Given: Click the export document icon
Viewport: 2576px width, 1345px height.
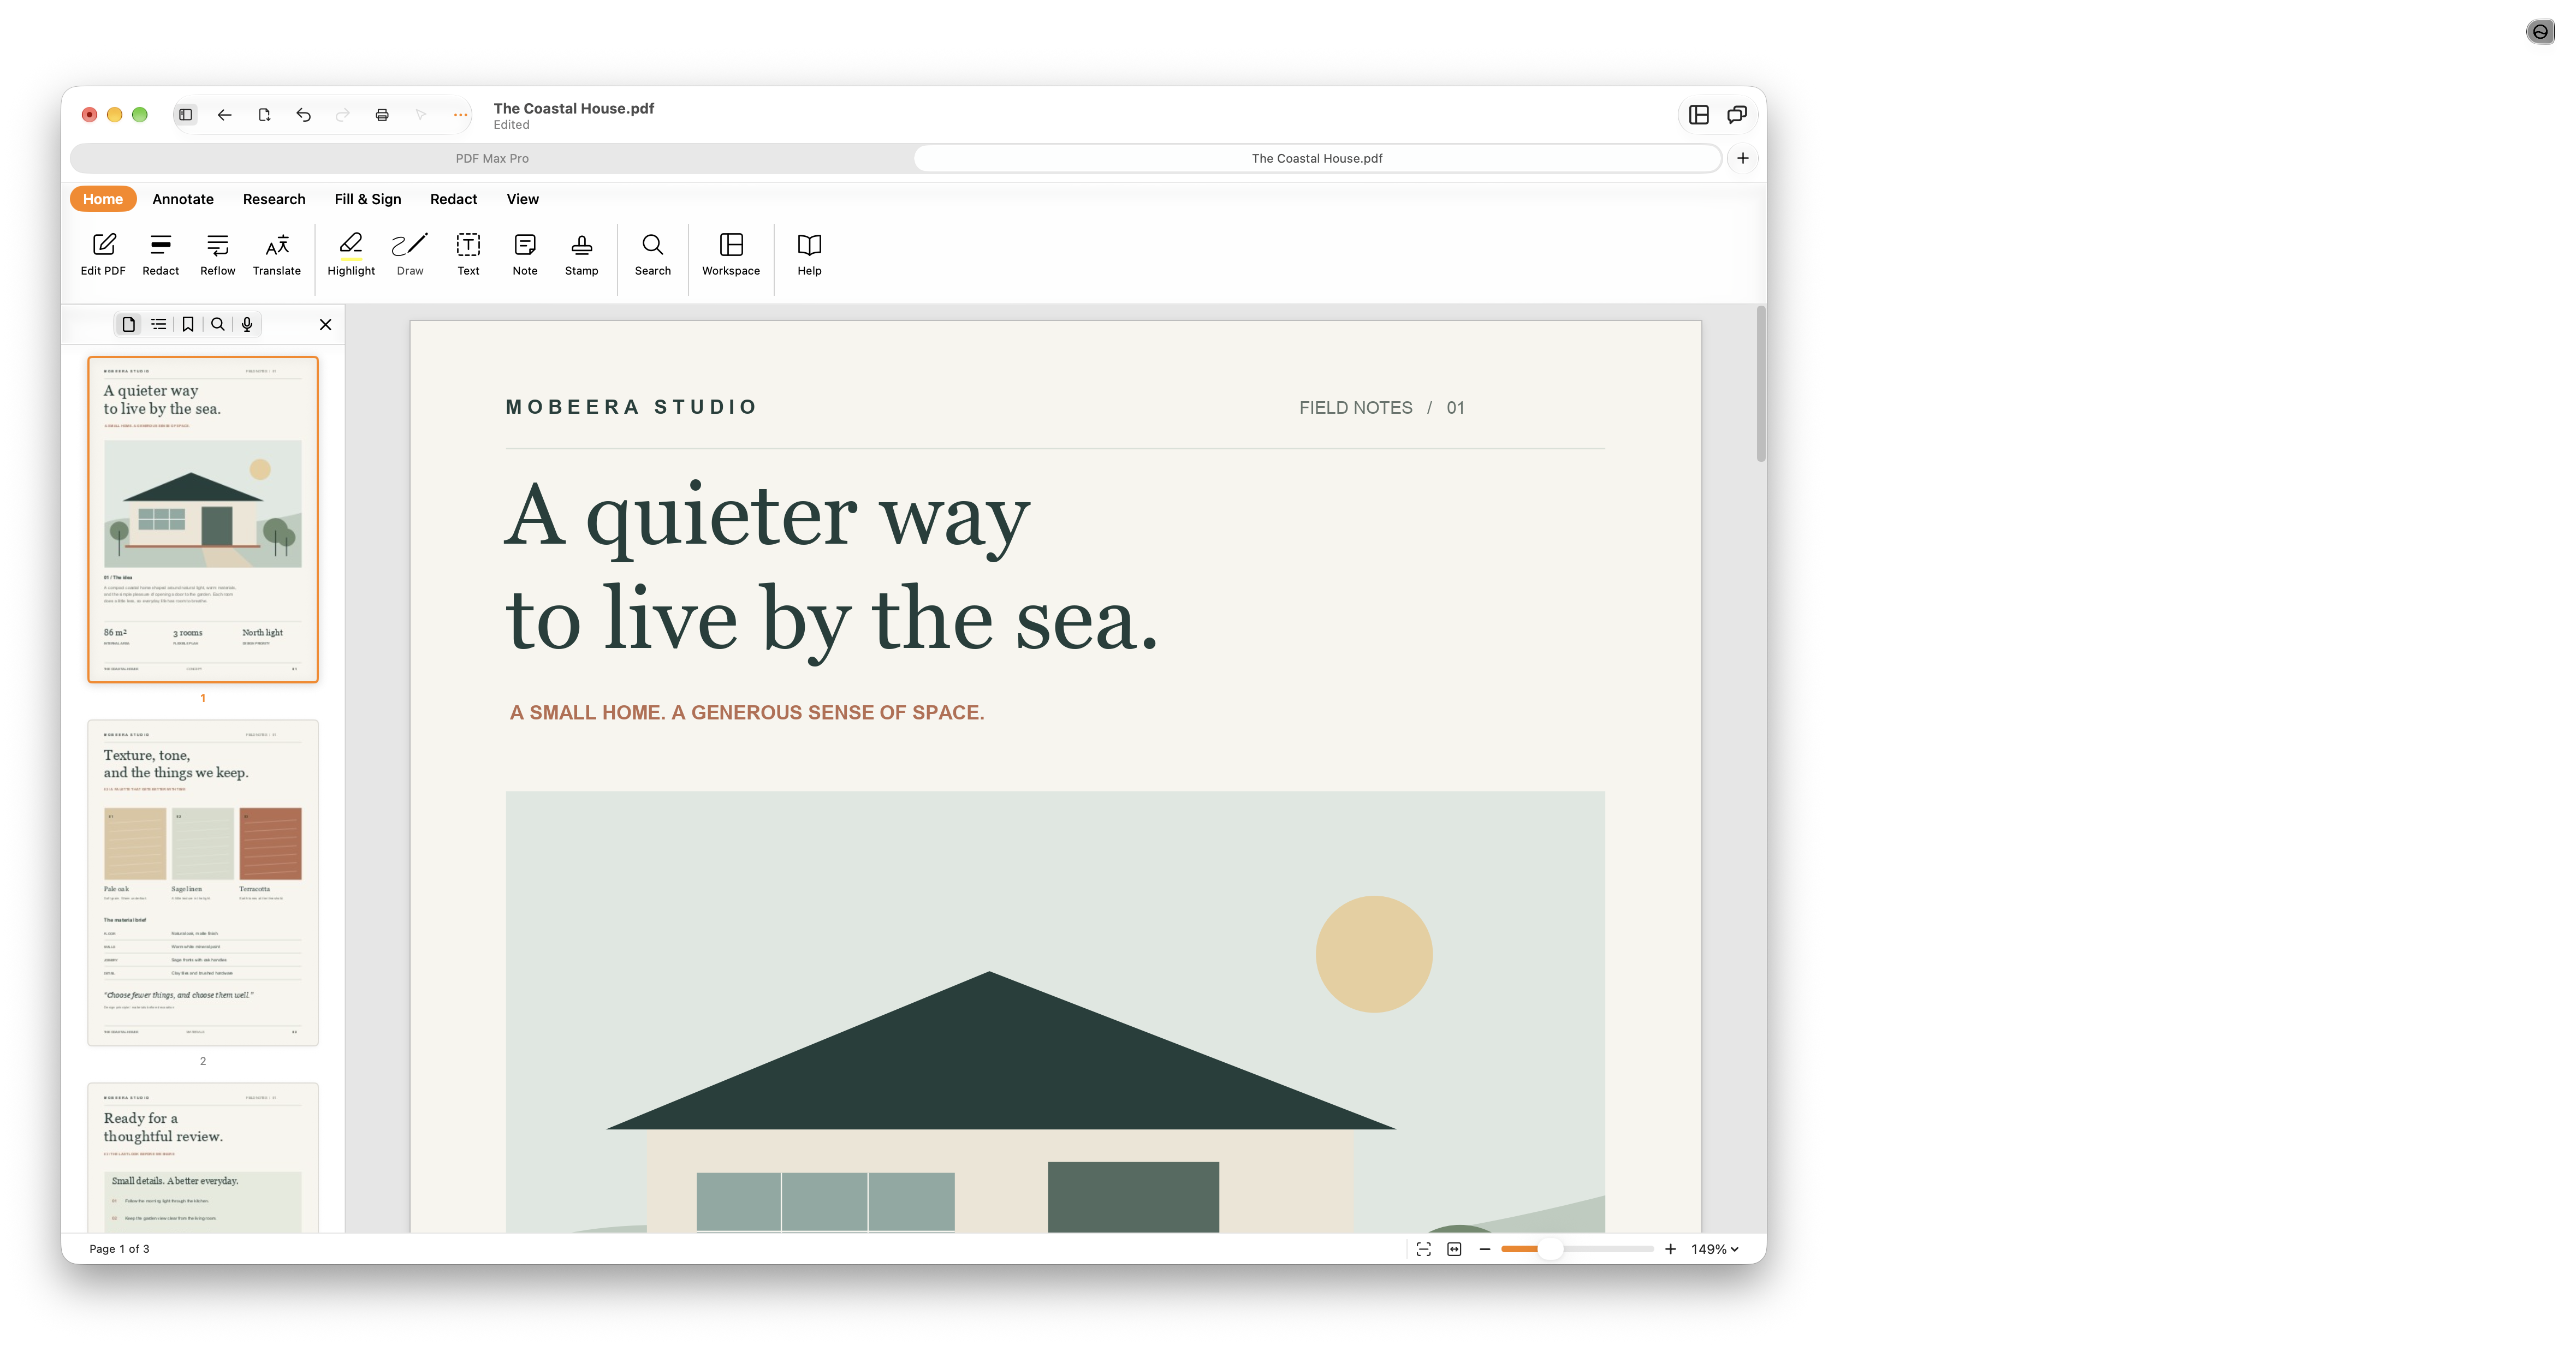Looking at the screenshot, I should pos(264,115).
